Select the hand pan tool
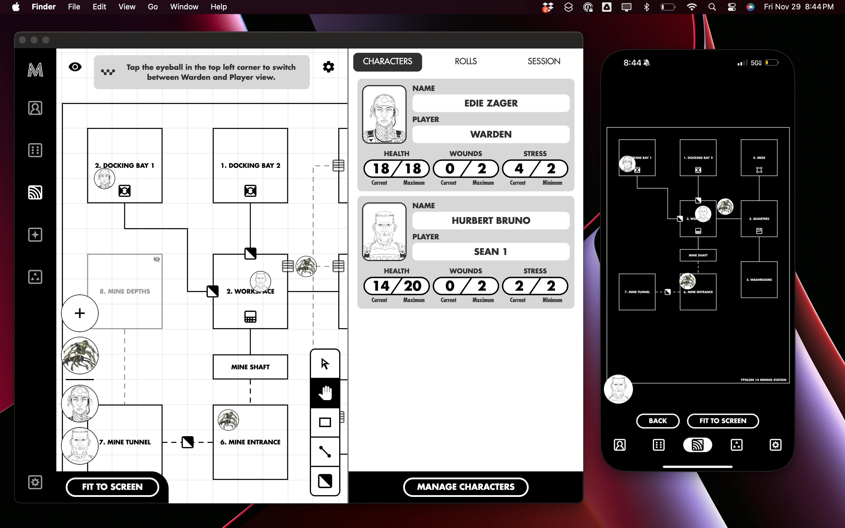Image resolution: width=845 pixels, height=528 pixels. (325, 393)
